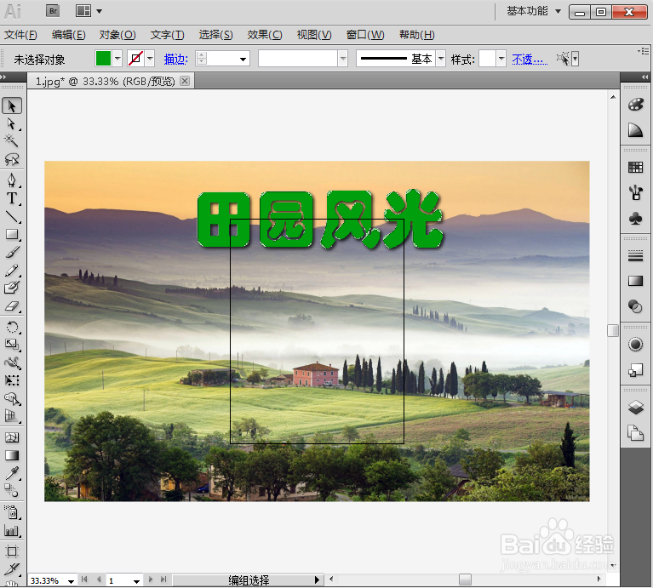The width and height of the screenshot is (653, 588).
Task: Click the none stroke color swatch
Action: point(135,59)
